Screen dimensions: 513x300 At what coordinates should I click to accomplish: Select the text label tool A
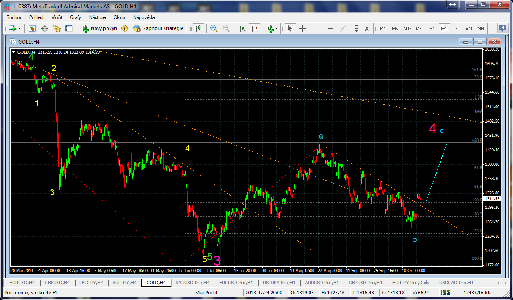(367, 28)
